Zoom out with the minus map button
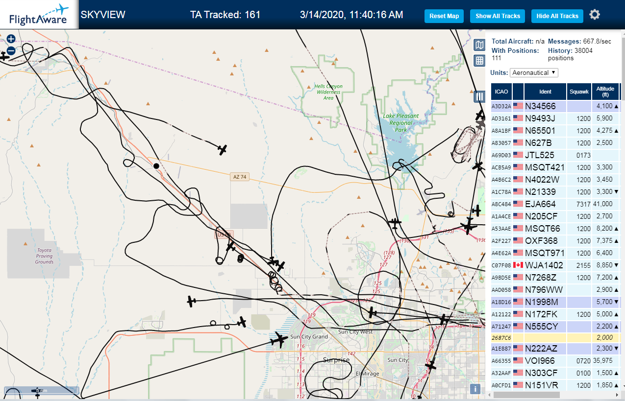 pyautogui.click(x=11, y=50)
